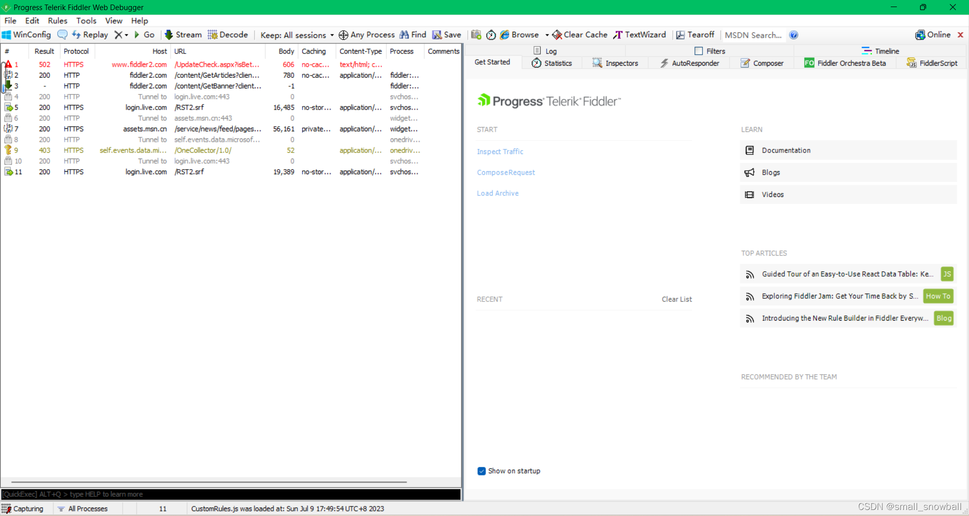Open Fiddler Orchestra Beta tab

coord(845,63)
